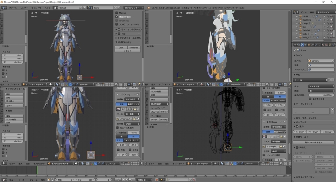Toggle the 重力 gravity checkbox
The height and width of the screenshot is (182, 336).
pyautogui.click(x=297, y=127)
